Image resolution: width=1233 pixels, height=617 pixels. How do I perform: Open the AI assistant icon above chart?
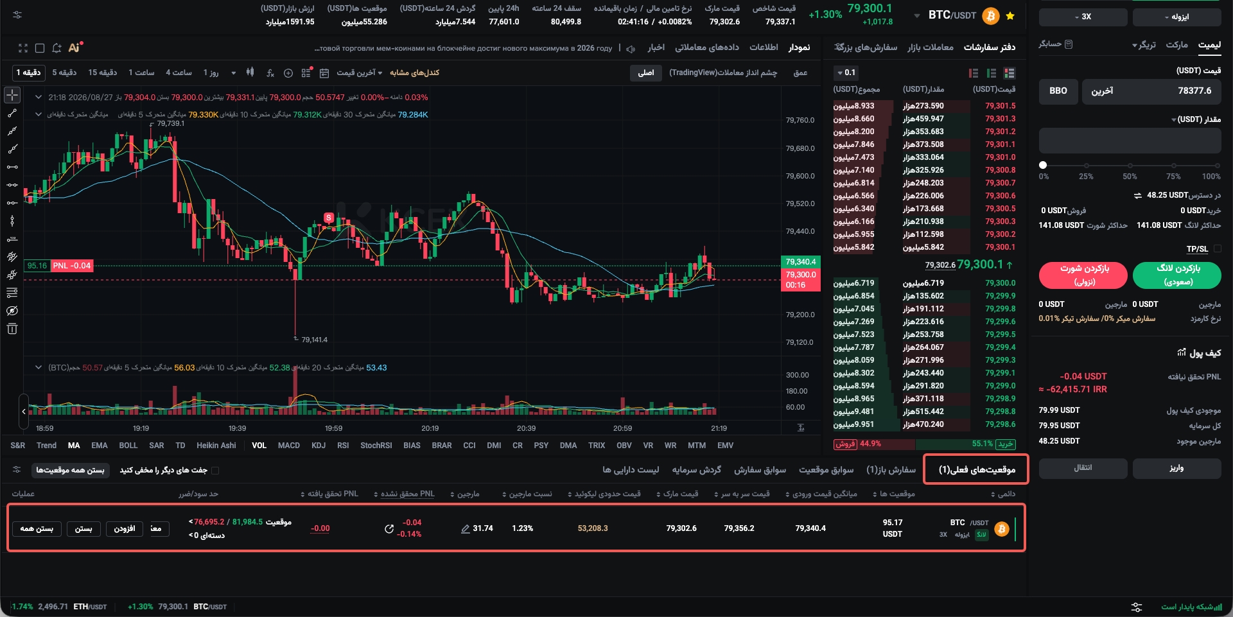pyautogui.click(x=75, y=48)
